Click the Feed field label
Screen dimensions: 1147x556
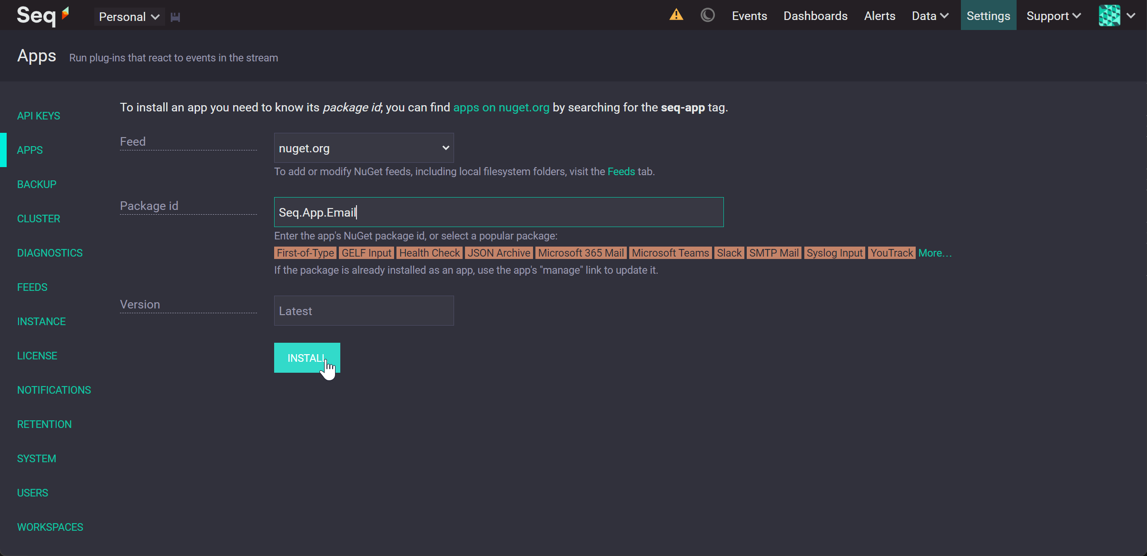click(133, 141)
